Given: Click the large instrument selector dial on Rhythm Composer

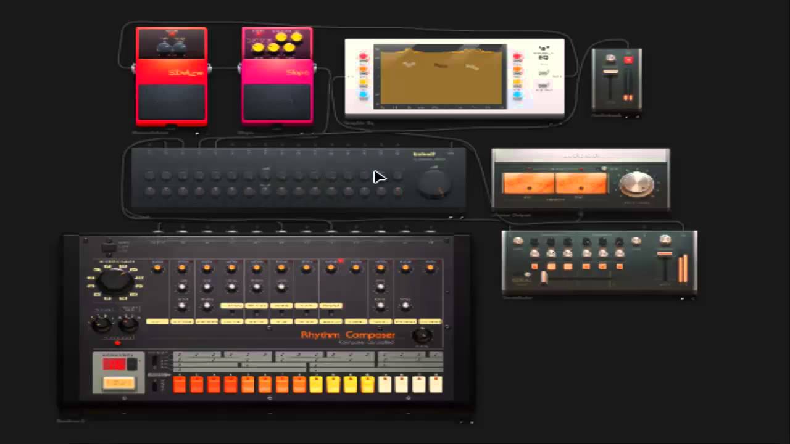Looking at the screenshot, I should [115, 281].
